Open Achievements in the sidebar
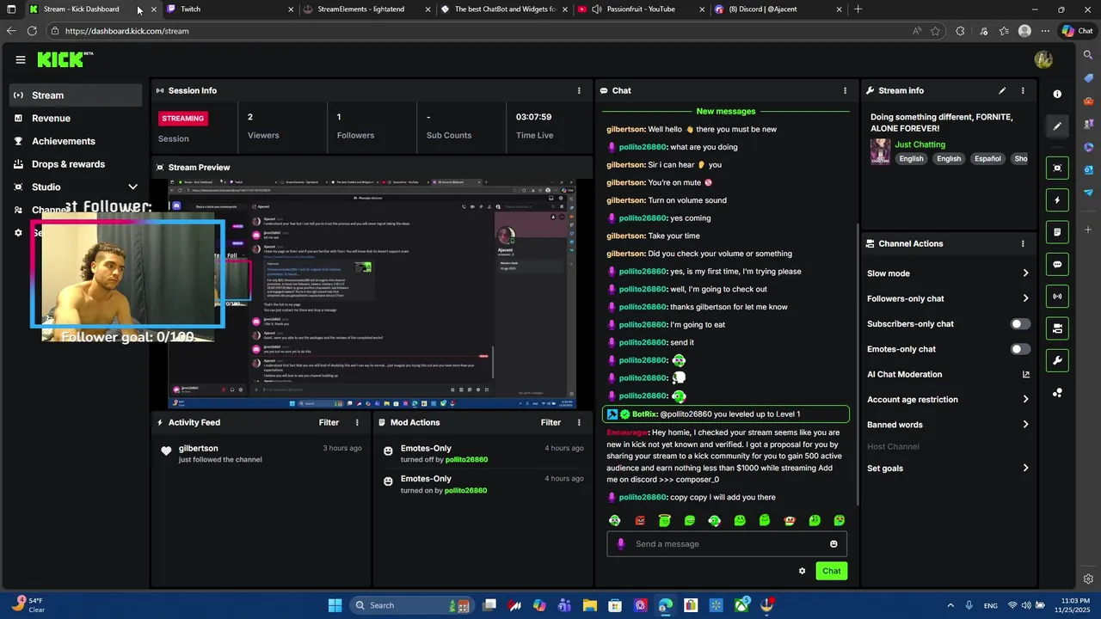 click(x=76, y=141)
